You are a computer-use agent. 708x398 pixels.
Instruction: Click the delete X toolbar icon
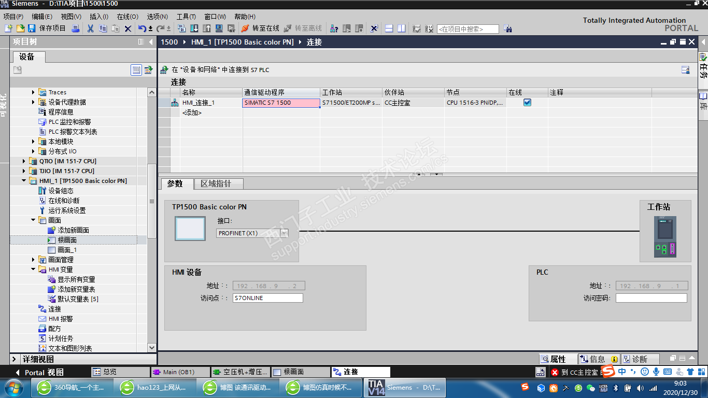[x=128, y=29]
